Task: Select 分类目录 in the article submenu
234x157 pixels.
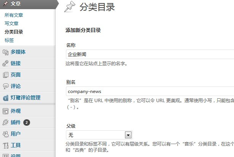Action: pyautogui.click(x=14, y=32)
